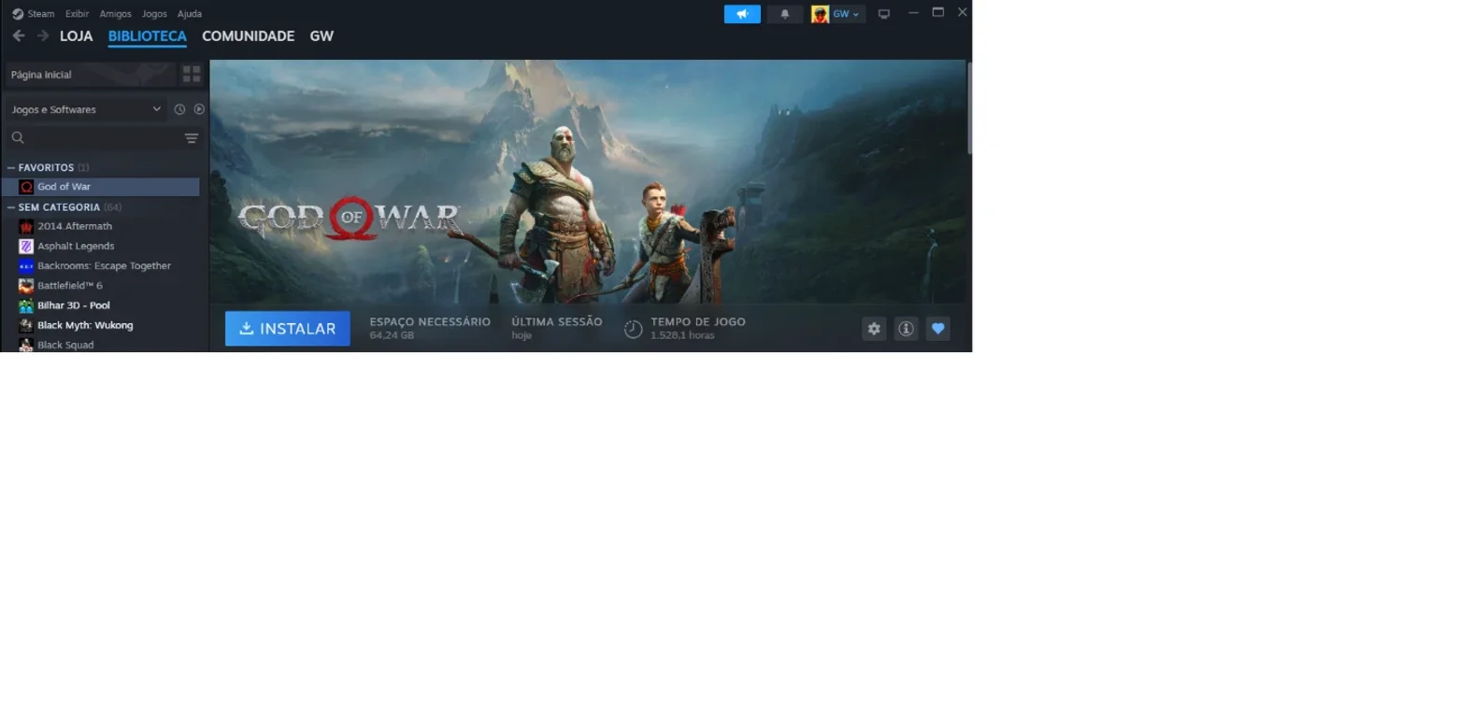Screen dimensions: 1458x723
Task: Click the "ÚLTIMA SESSÃO" label
Action: point(557,321)
